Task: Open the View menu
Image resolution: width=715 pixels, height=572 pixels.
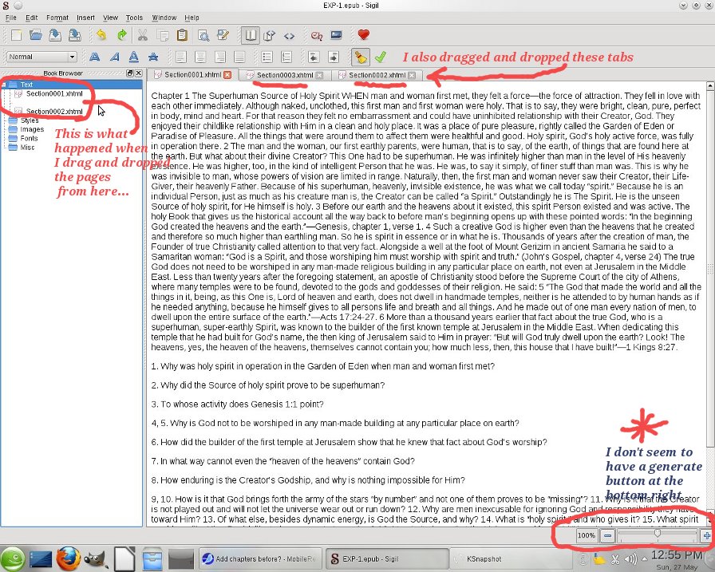Action: (110, 18)
